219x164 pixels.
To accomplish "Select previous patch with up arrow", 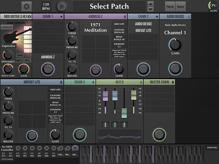I will (150, 4).
